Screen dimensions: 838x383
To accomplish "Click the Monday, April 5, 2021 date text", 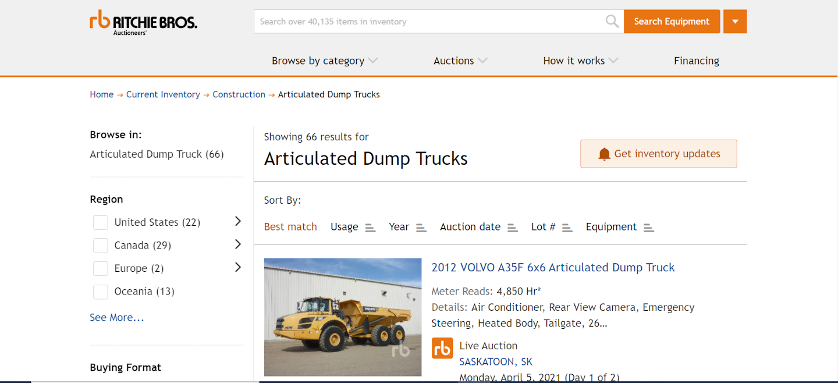I will click(x=539, y=378).
